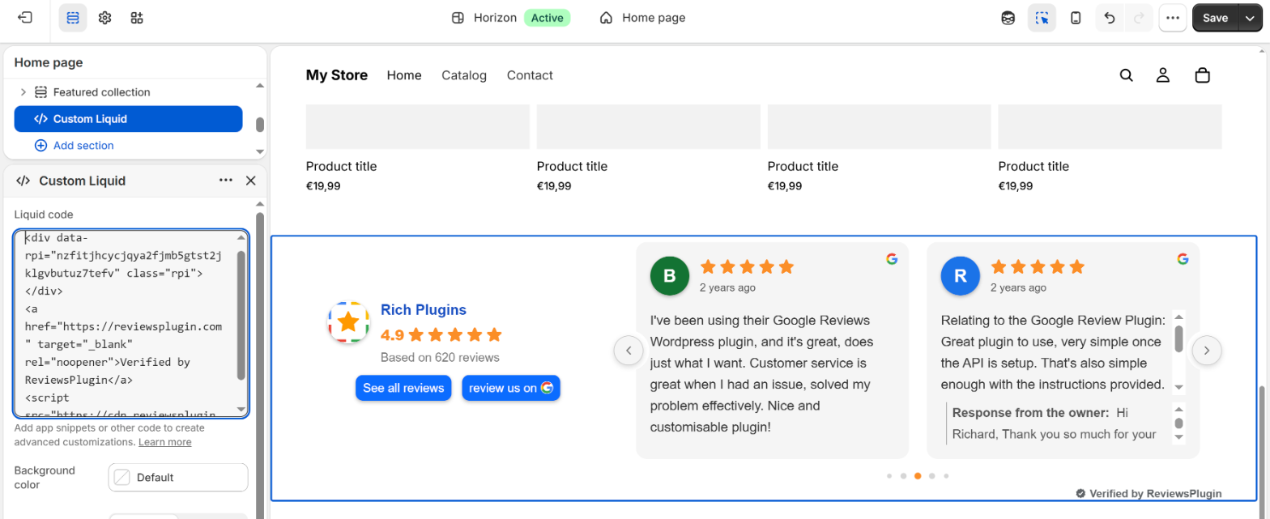Redo the last change
The width and height of the screenshot is (1270, 519).
coord(1138,18)
